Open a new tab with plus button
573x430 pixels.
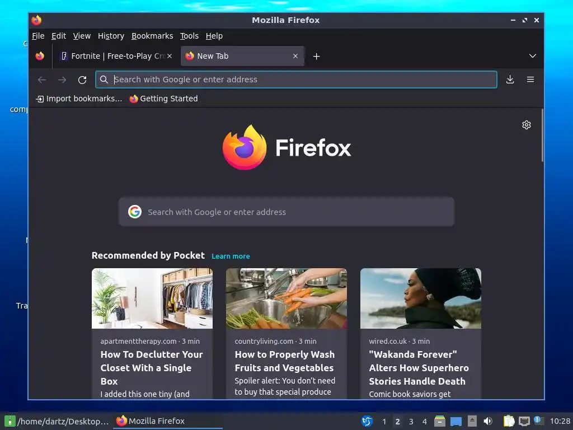click(317, 56)
